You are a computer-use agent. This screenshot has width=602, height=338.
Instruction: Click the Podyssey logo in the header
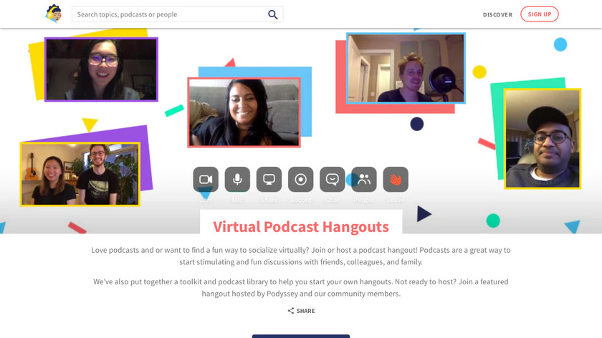(x=54, y=14)
